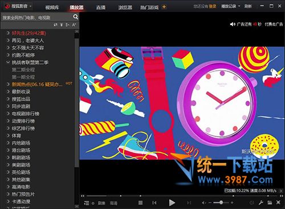Click the open file folder icon

(270, 203)
